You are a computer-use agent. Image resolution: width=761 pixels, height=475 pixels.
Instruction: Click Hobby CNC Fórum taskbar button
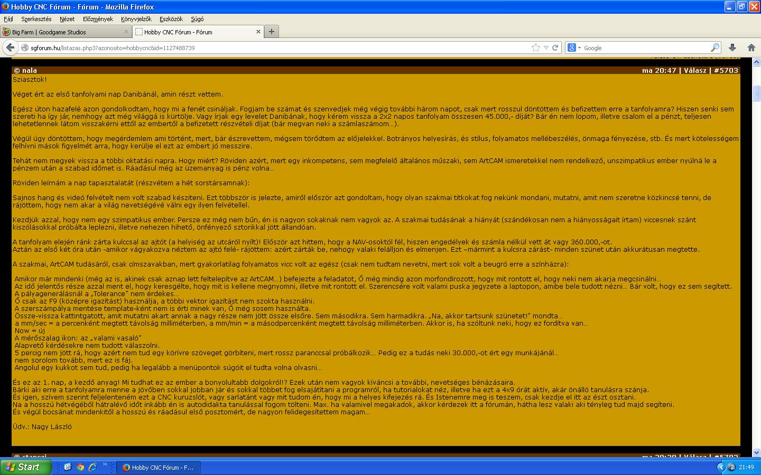click(158, 467)
